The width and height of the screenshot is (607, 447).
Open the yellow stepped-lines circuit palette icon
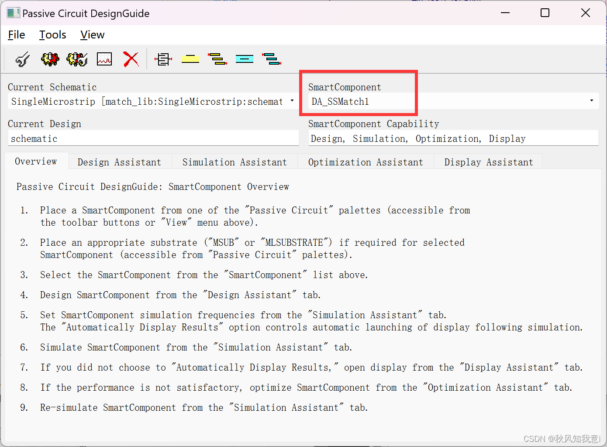pos(217,59)
